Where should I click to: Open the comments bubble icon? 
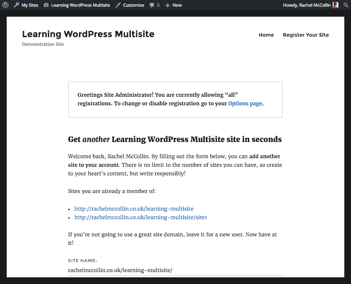click(152, 5)
